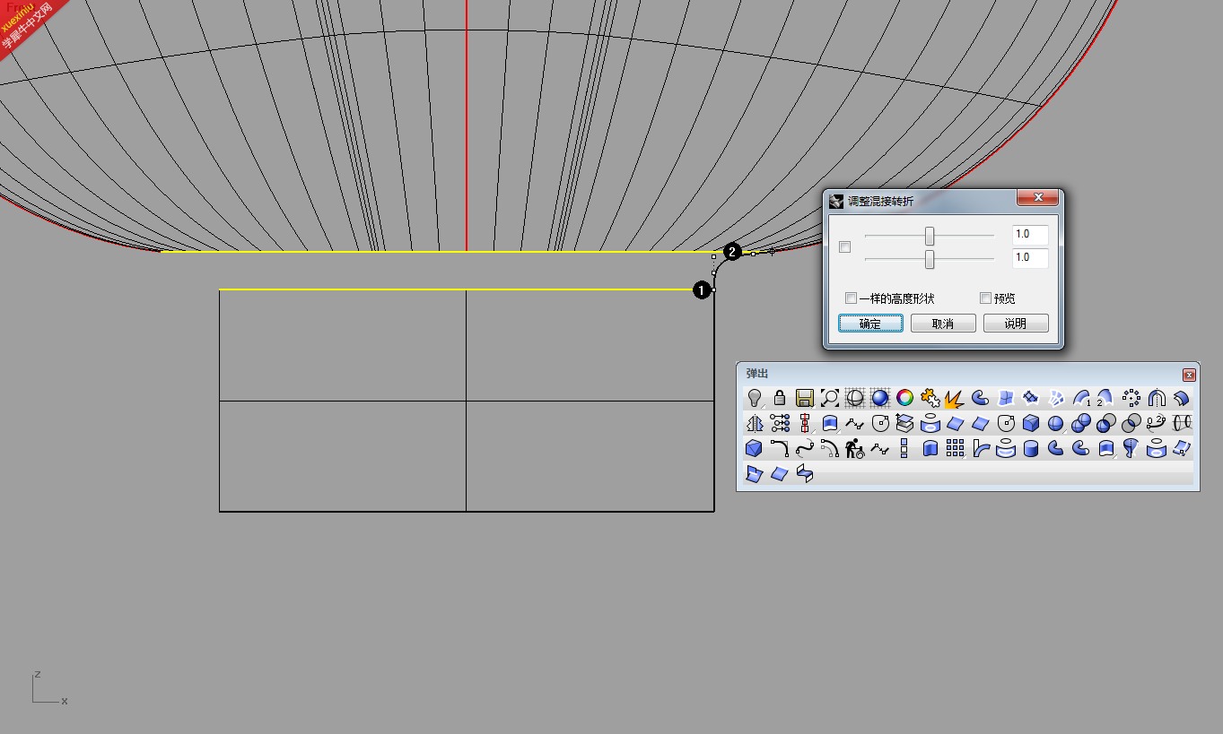Click the arrows-to-dots align icon
1223x734 pixels.
click(780, 423)
